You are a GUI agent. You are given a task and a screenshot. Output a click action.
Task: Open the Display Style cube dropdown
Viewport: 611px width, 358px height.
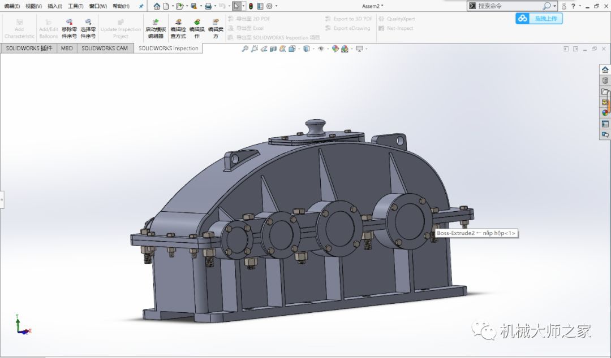click(307, 49)
